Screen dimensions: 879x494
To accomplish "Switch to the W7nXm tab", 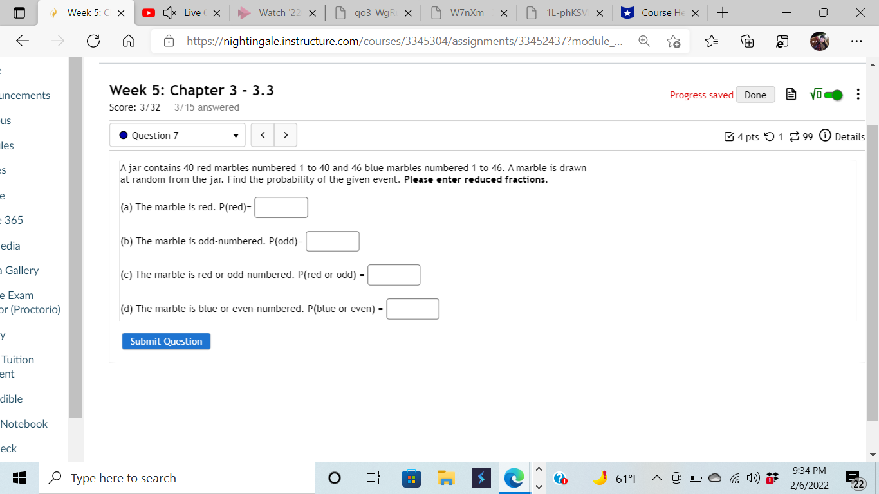I will 468,13.
